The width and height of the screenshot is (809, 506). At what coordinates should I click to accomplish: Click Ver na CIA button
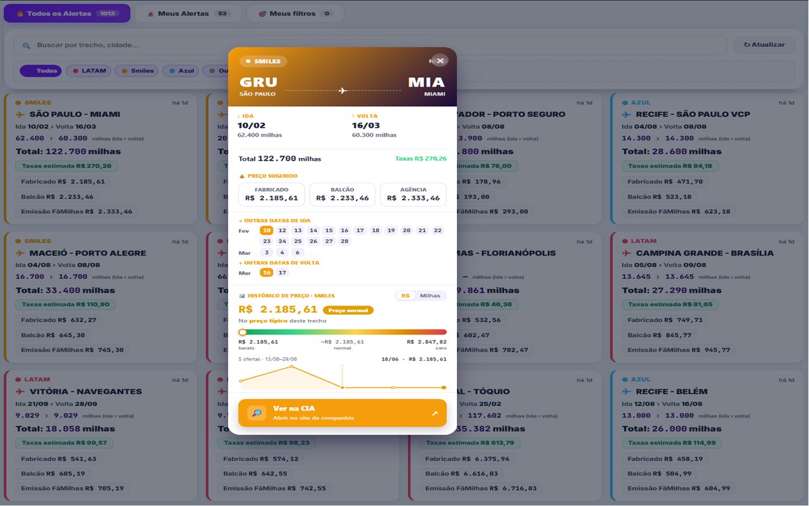pos(343,413)
